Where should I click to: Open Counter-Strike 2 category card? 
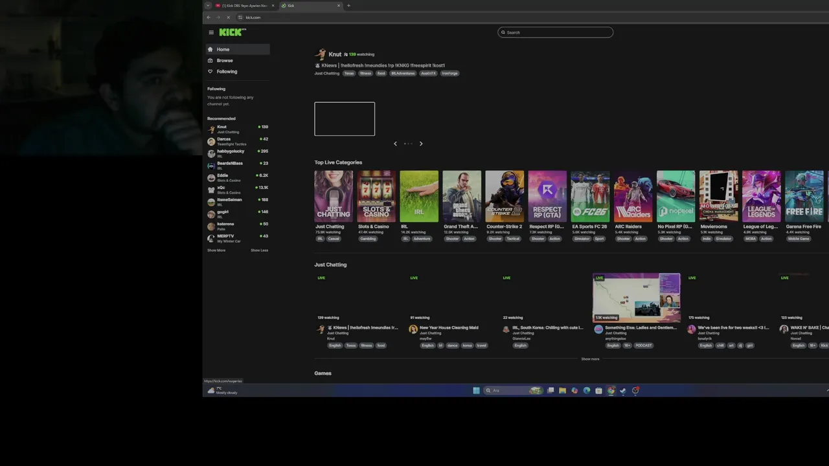tap(505, 197)
